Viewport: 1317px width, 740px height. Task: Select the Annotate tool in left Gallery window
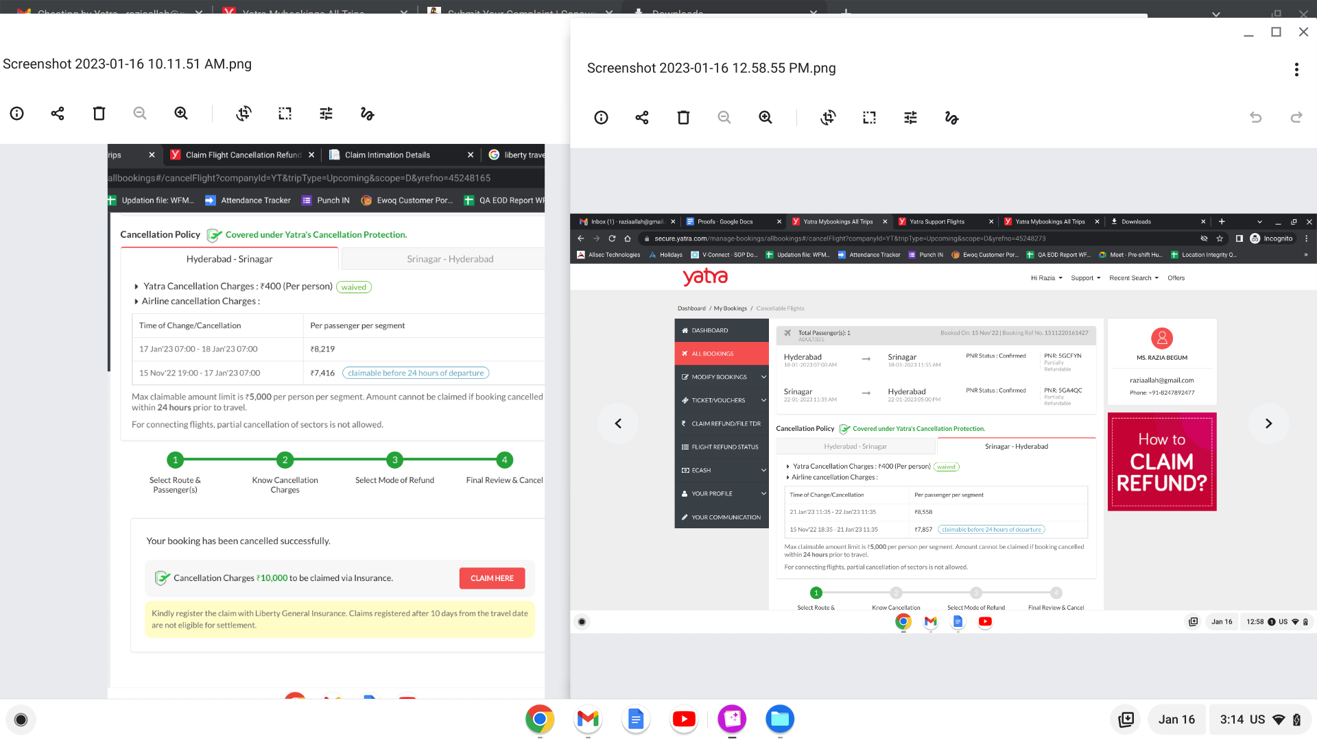click(367, 114)
